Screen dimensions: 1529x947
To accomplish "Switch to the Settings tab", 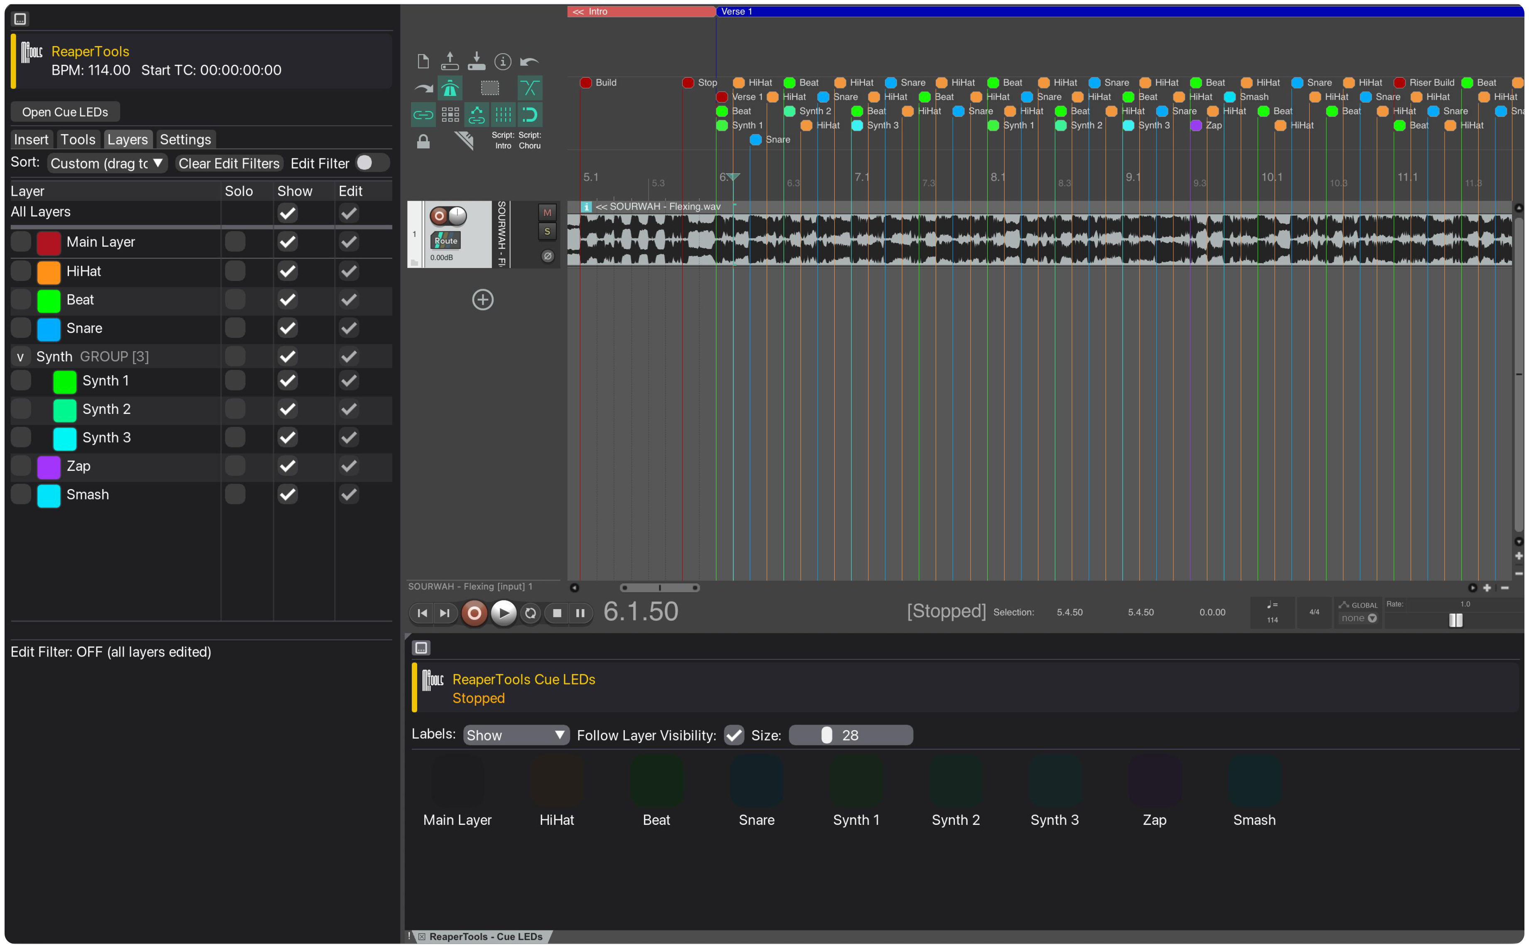I will (185, 139).
